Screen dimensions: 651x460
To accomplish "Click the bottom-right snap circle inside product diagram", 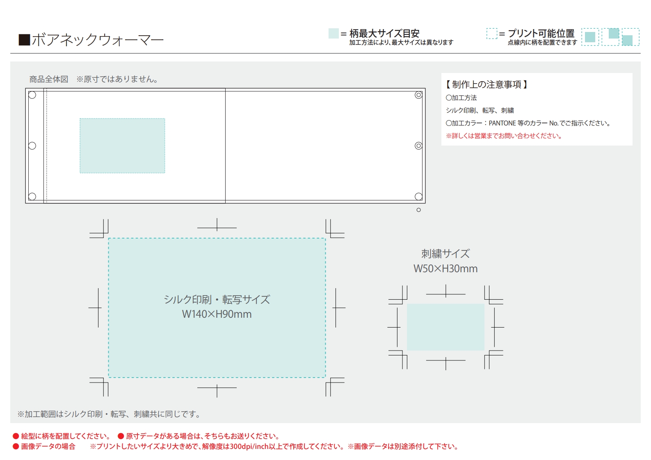I will coord(418,196).
